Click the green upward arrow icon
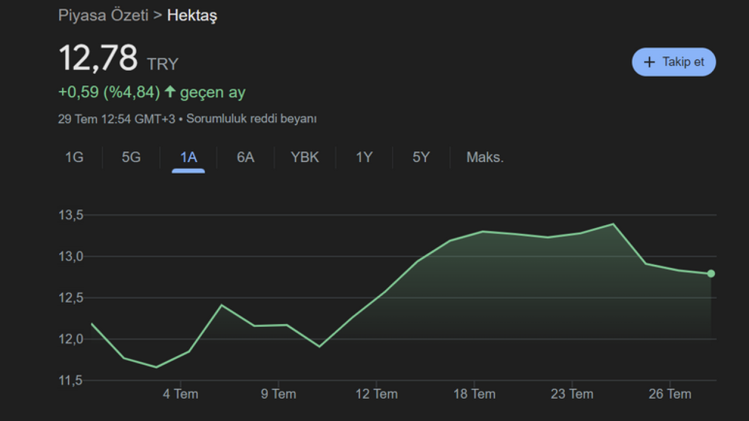The image size is (749, 421). pyautogui.click(x=170, y=92)
